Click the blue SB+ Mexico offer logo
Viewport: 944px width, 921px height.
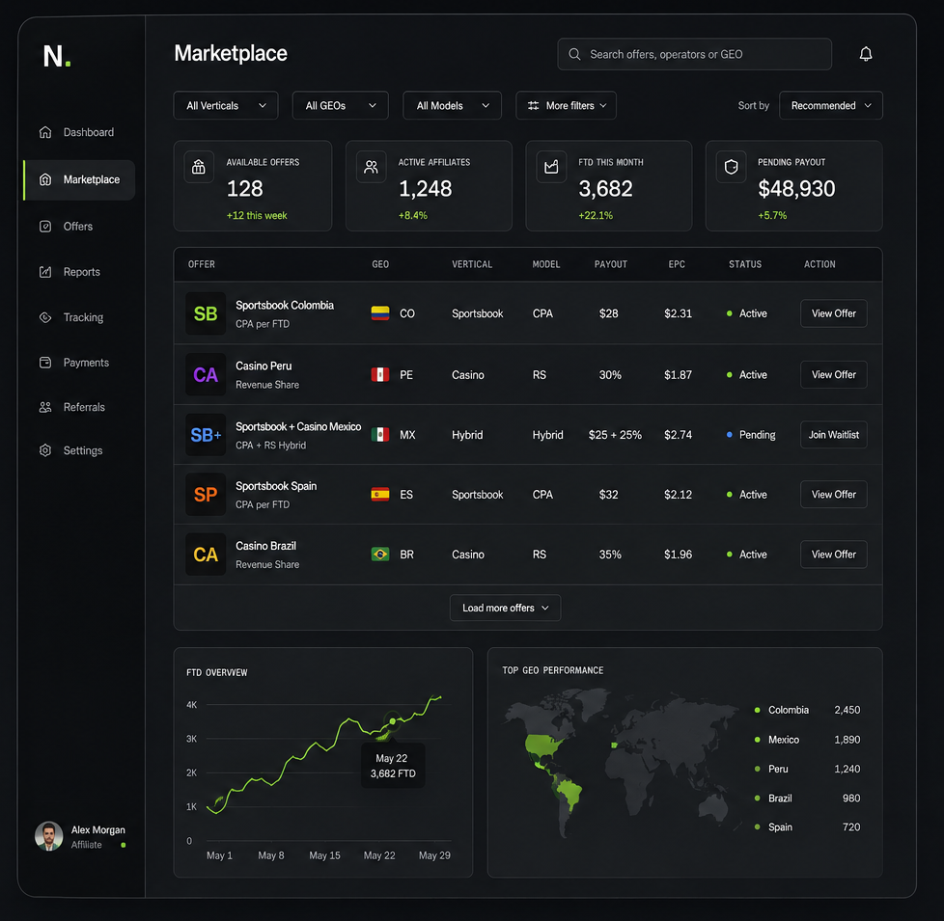tap(206, 435)
